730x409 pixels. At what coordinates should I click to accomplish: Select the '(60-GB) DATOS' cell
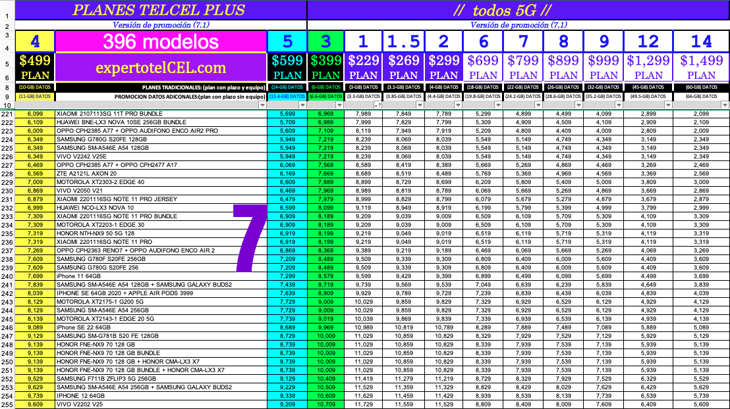702,87
